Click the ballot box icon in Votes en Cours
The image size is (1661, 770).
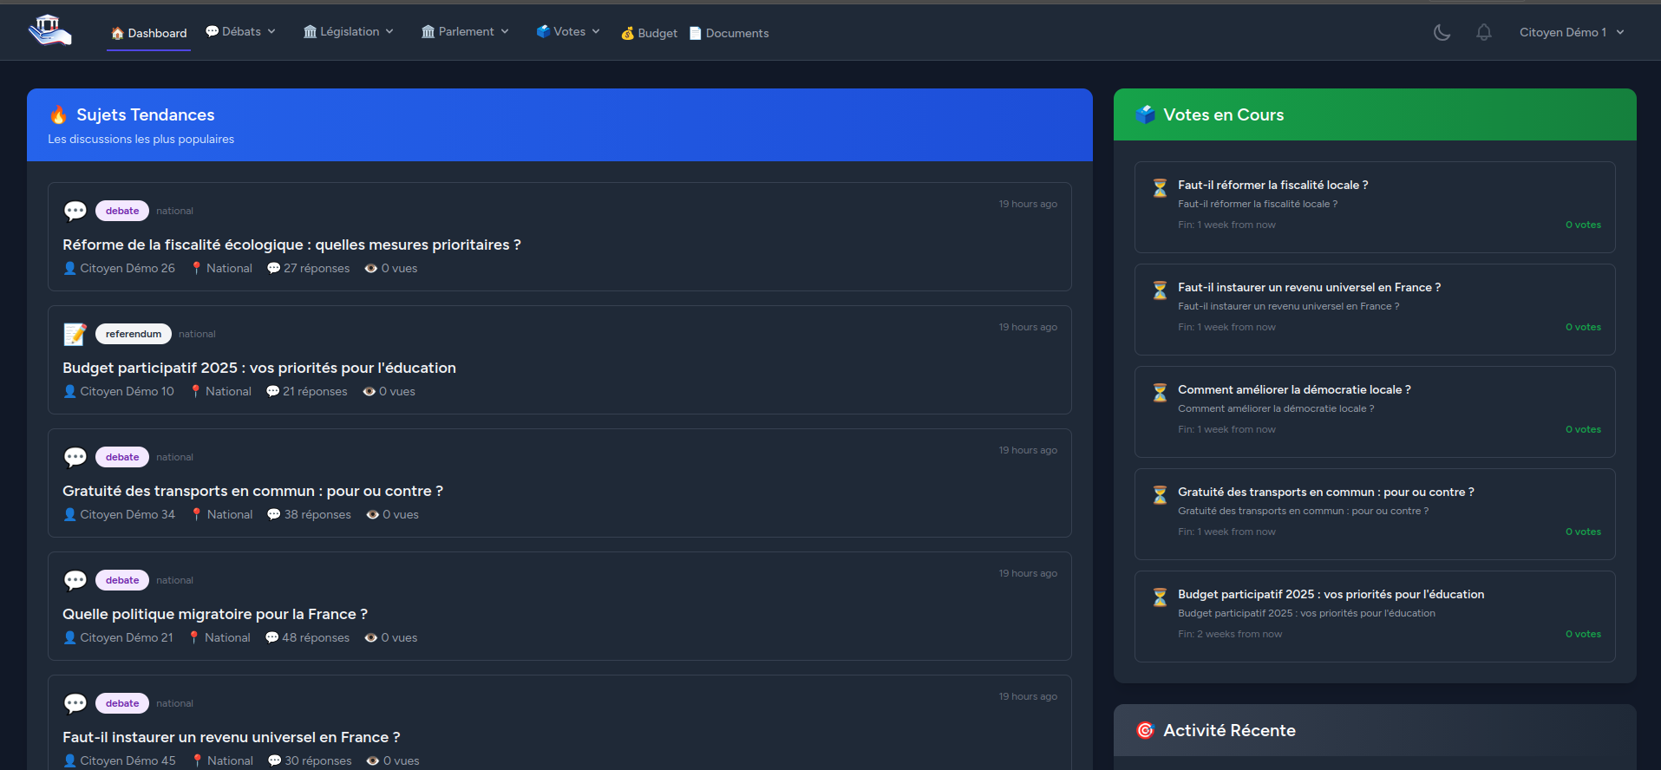1145,114
